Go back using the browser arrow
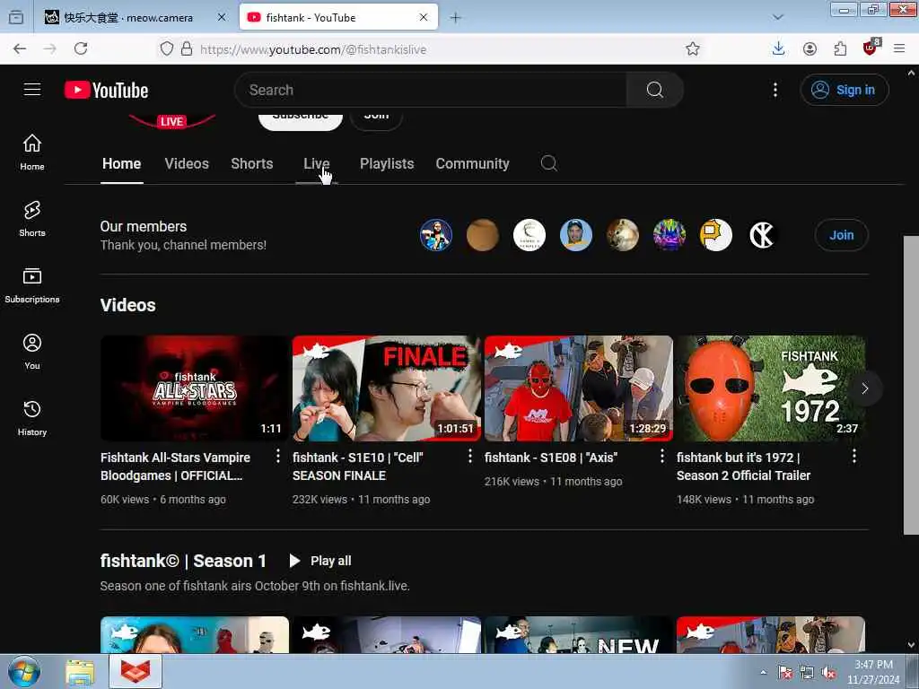 click(x=20, y=48)
